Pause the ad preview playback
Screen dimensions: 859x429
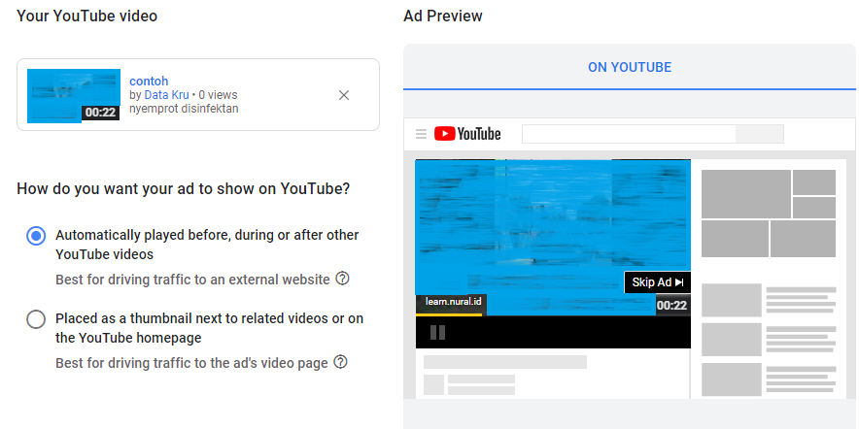click(x=437, y=332)
